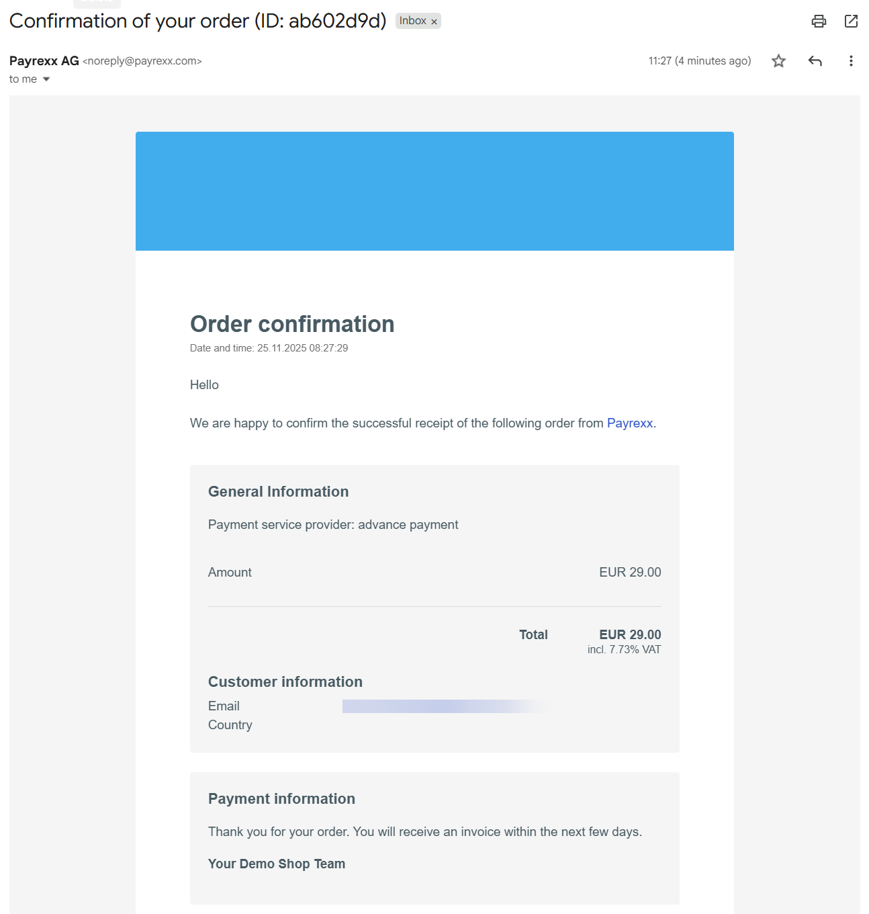
Task: Select the noreply@payrexx.com sender address
Action: coord(142,61)
